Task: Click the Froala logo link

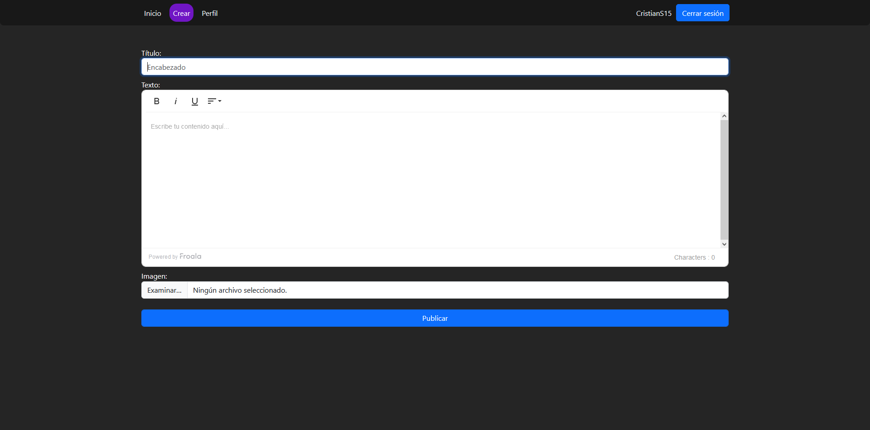Action: [x=190, y=256]
